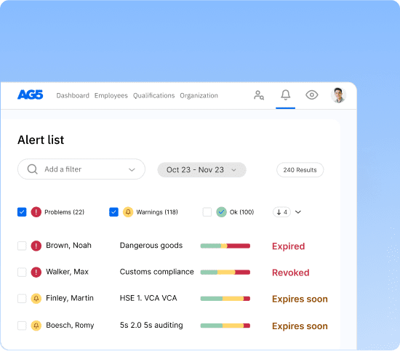Viewport: 400px width, 351px height.
Task: Open the Qualifications menu item
Action: 154,96
